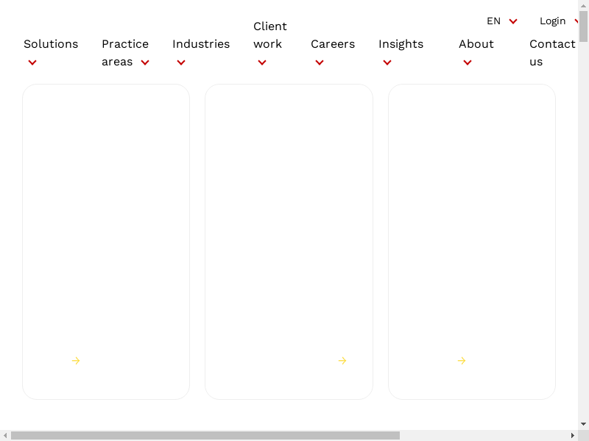Expand the EN language selector
This screenshot has height=441, width=589.
tap(502, 21)
